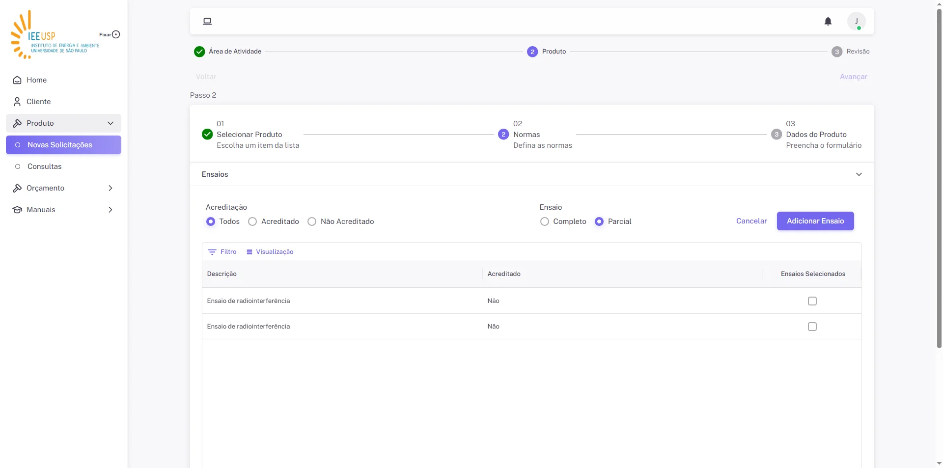The width and height of the screenshot is (943, 468).
Task: Collapse the Produto sidebar menu chevron
Action: pyautogui.click(x=111, y=123)
